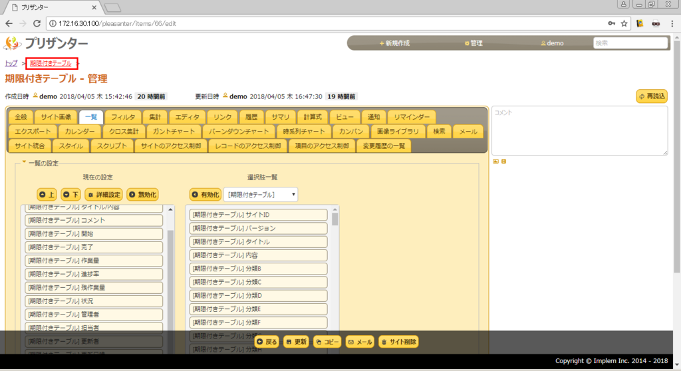Open the サイト統合 tab
681x371 pixels.
point(29,146)
